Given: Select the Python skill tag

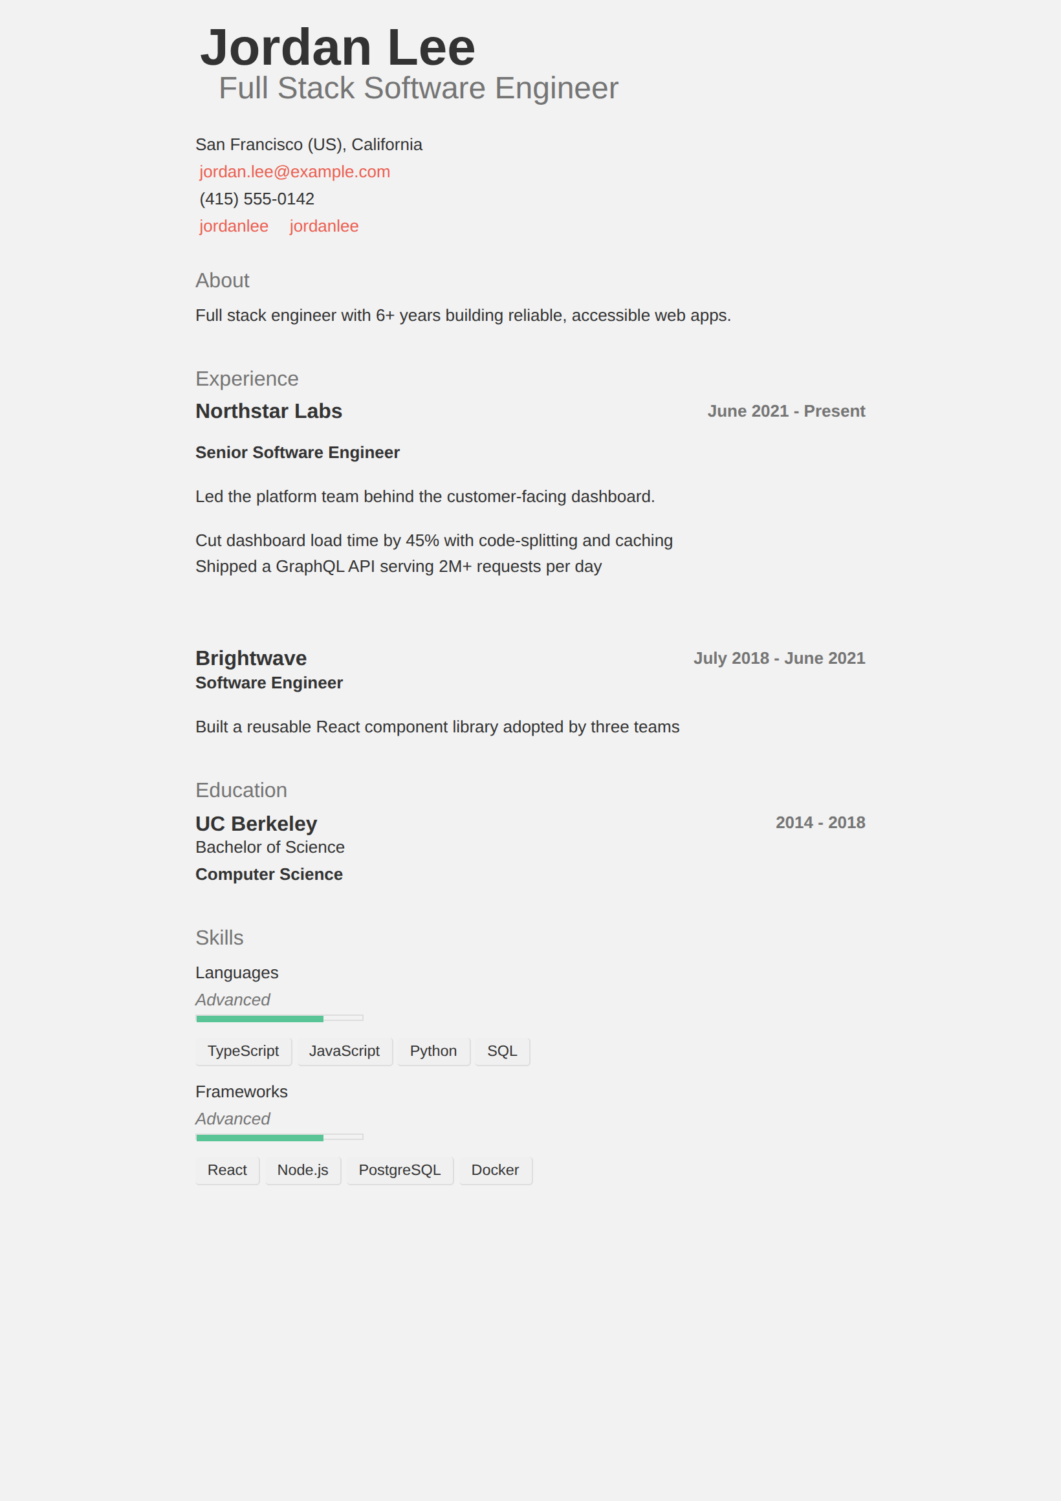Looking at the screenshot, I should pos(433,1051).
